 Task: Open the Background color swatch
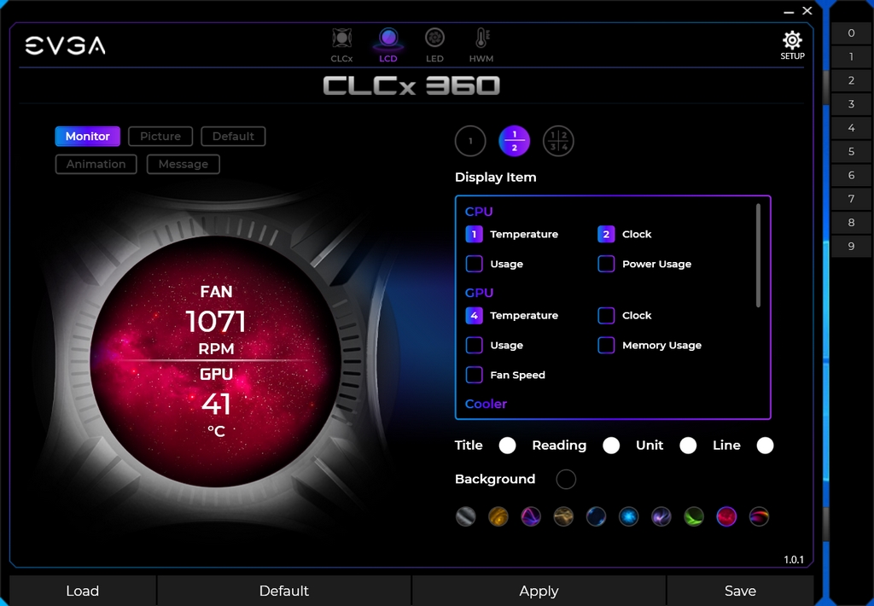566,479
